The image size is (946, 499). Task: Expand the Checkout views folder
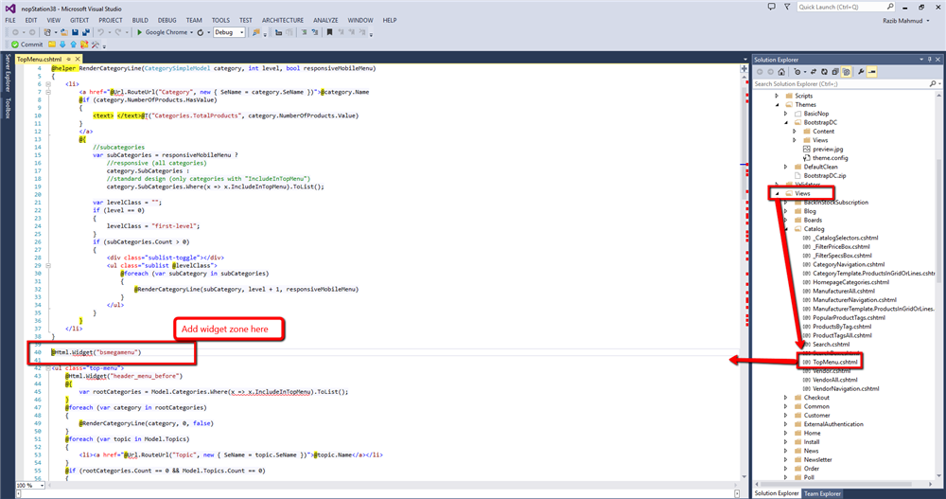point(785,398)
